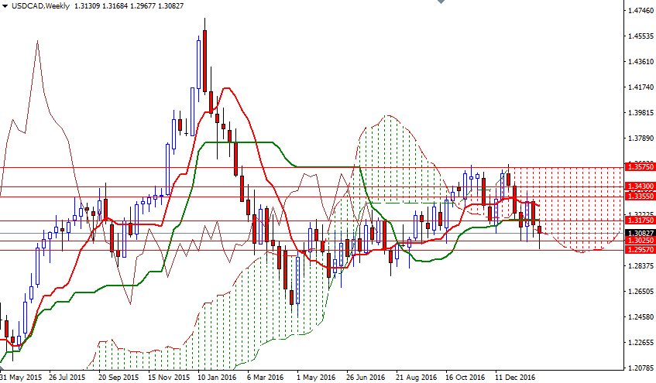Click the 1.41740 value on price scale
The height and width of the screenshot is (383, 656).
point(641,87)
